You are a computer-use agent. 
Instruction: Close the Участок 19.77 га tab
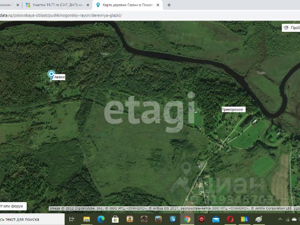(88, 5)
